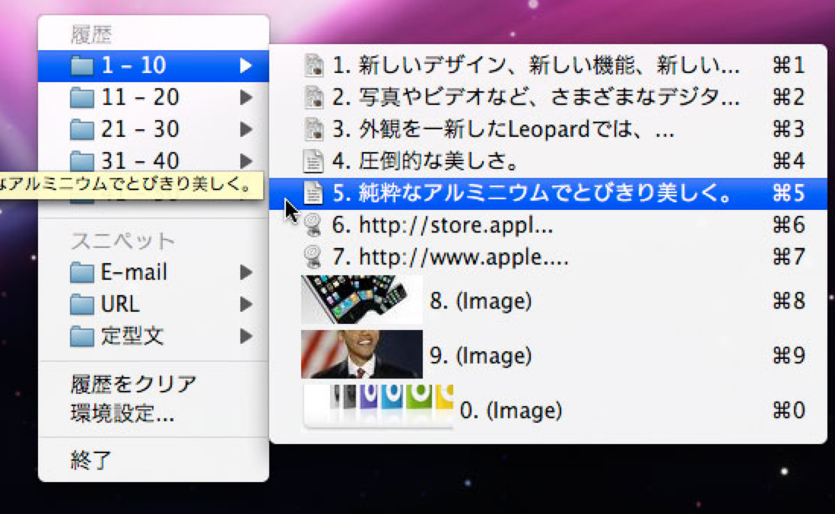Click folder icon of 定型文
The height and width of the screenshot is (514, 835).
point(82,337)
